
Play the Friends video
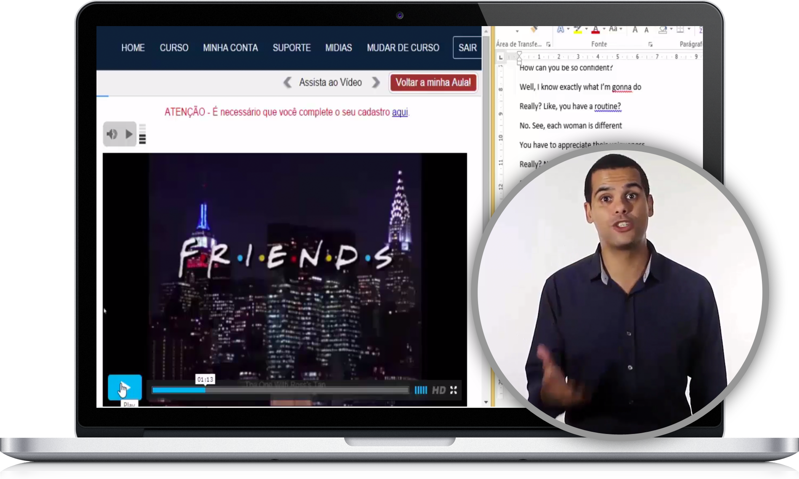[125, 387]
